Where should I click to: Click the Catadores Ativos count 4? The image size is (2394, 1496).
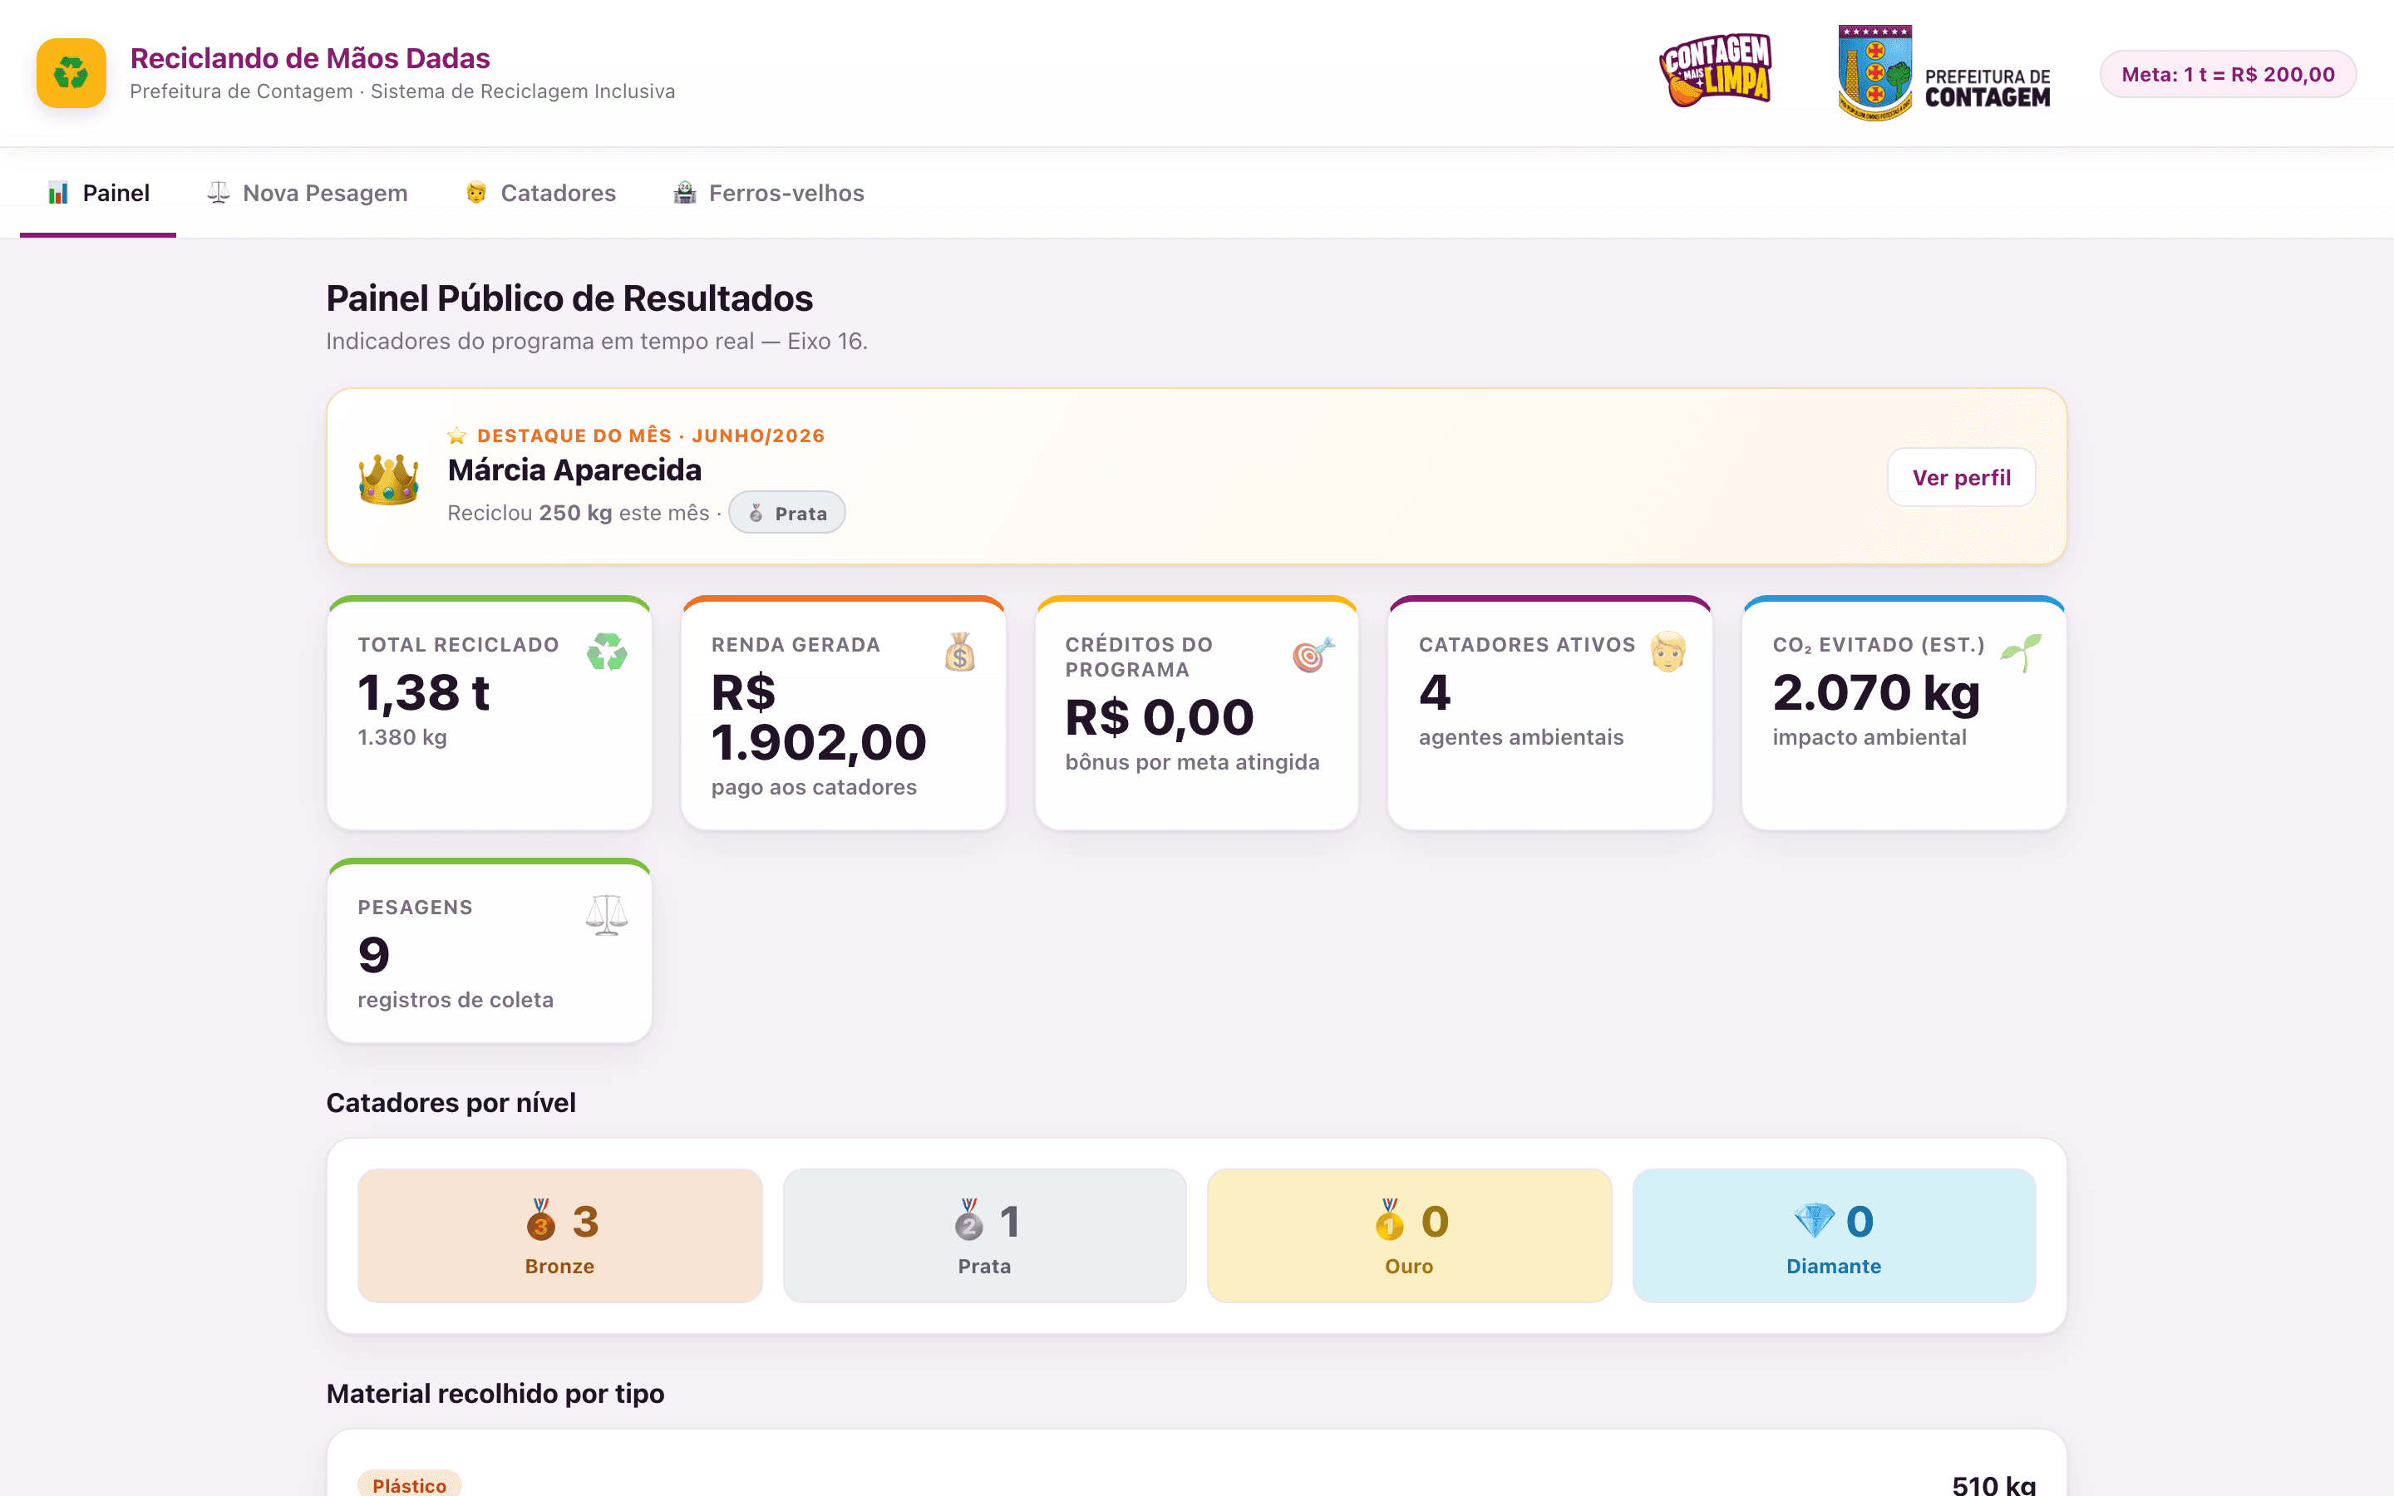[1435, 691]
